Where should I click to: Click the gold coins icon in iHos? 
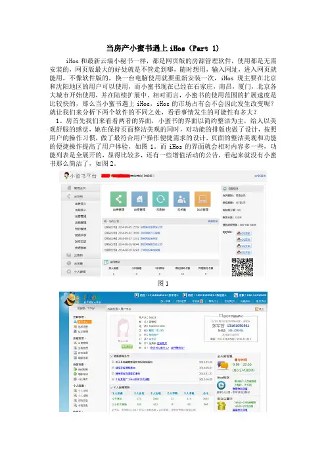[x=221, y=405]
